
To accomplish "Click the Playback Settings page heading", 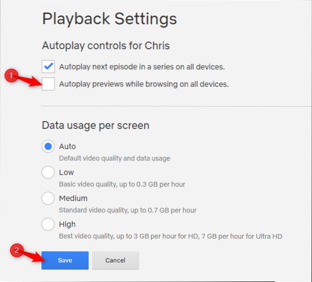I will [x=109, y=19].
